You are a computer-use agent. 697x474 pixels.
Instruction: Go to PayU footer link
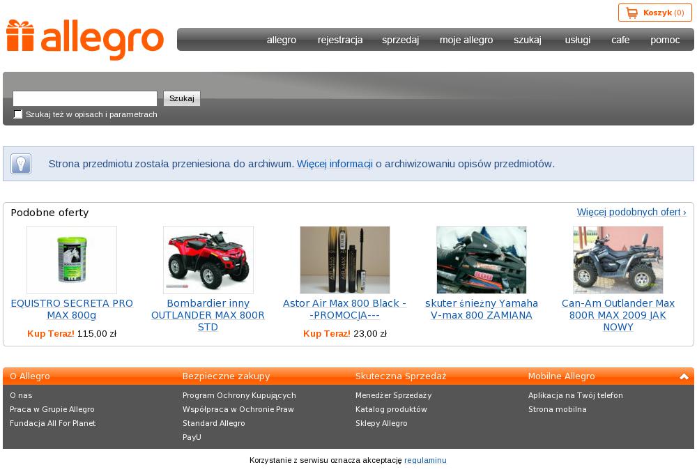coord(192,437)
